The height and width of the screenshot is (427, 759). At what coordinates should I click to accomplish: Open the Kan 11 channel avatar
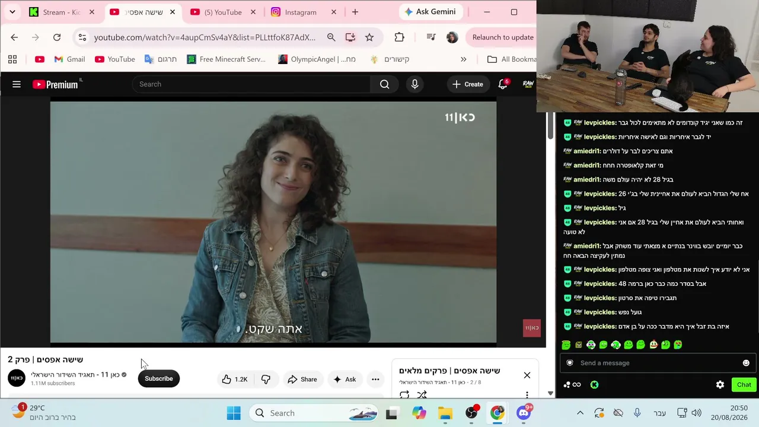(x=17, y=378)
